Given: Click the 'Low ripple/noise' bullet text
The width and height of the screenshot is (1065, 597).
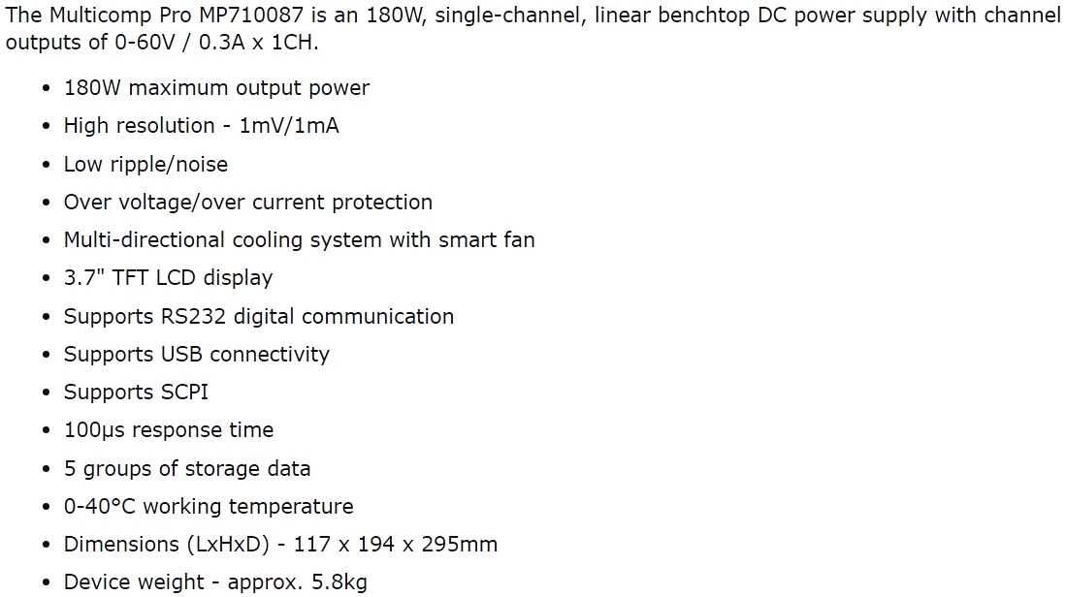Looking at the screenshot, I should point(145,165).
